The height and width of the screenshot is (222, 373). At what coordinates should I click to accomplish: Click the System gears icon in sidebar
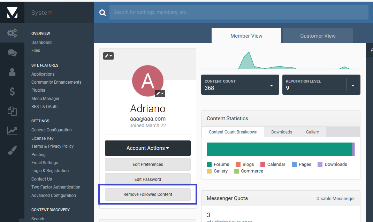[12, 33]
